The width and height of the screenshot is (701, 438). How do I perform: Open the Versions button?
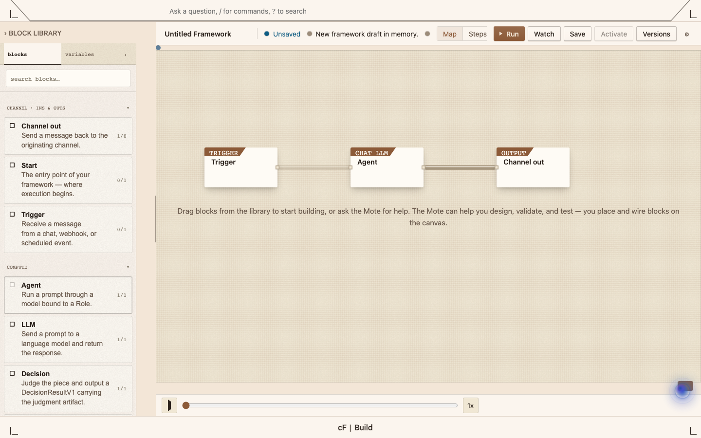(656, 34)
